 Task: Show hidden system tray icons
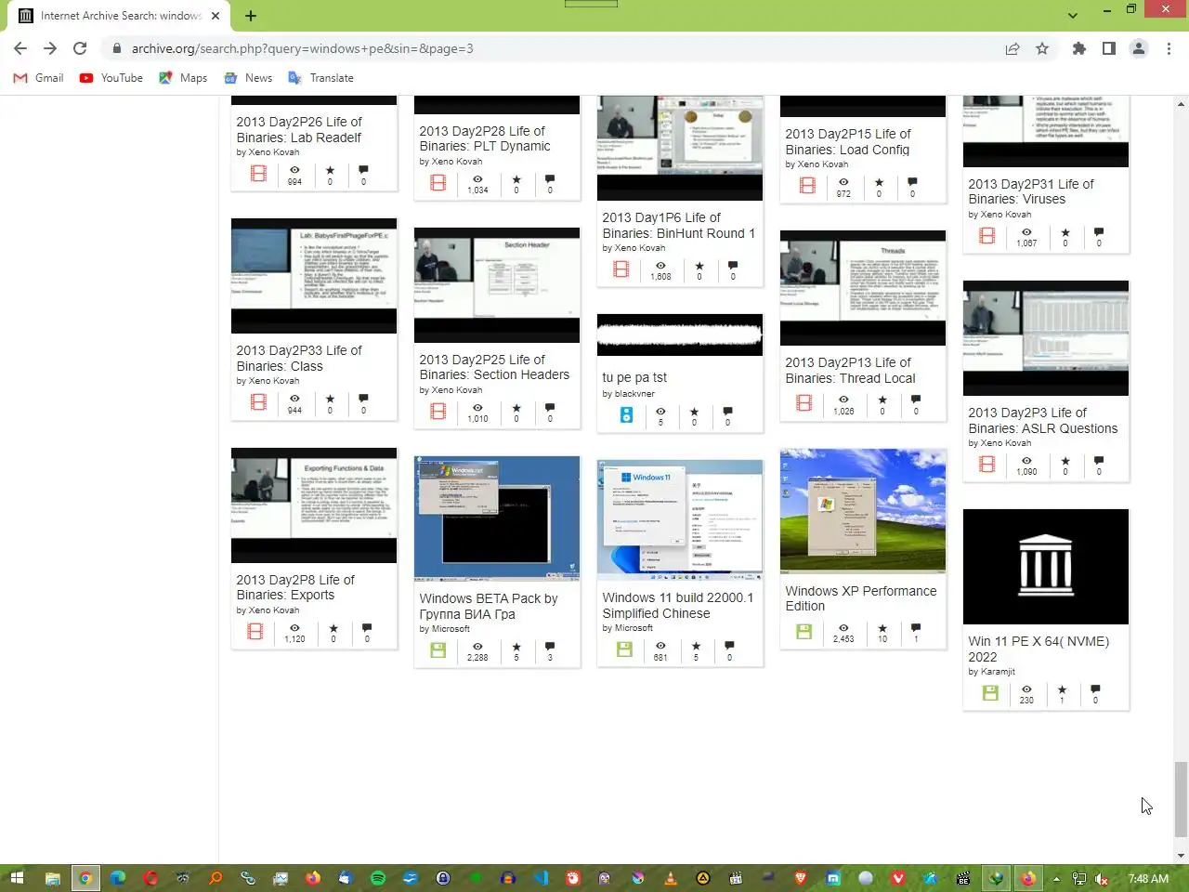click(x=1056, y=878)
